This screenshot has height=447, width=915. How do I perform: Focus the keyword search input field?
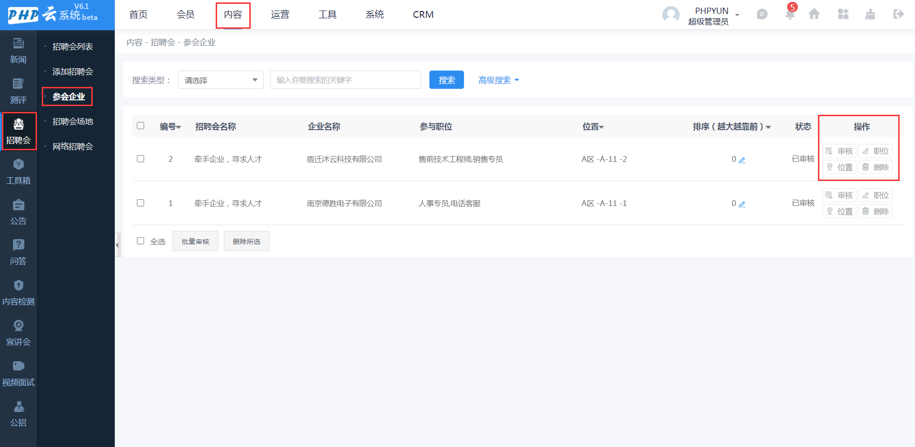346,80
